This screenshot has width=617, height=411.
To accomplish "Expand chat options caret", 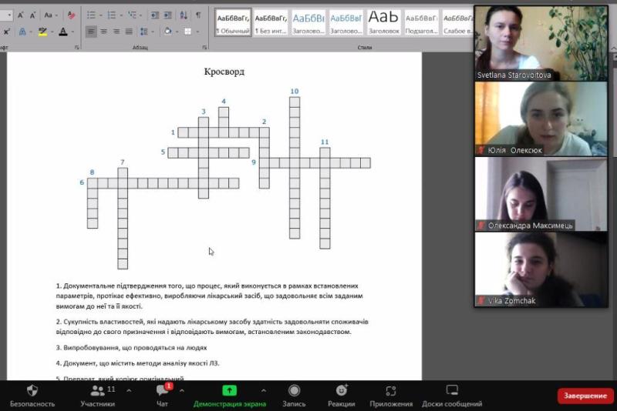I will pyautogui.click(x=182, y=390).
